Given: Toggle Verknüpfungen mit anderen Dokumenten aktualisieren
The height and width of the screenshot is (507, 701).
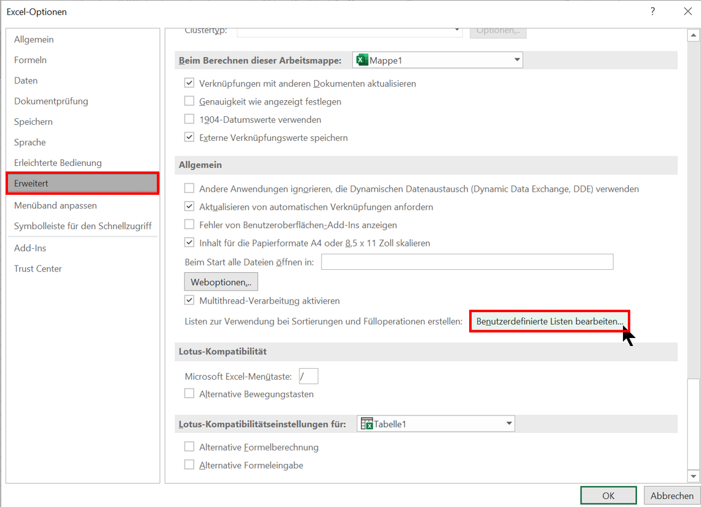Looking at the screenshot, I should tap(189, 83).
